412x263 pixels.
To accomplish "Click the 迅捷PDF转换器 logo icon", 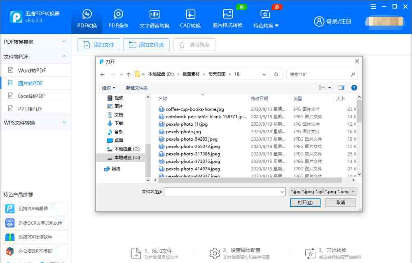I will coord(16,17).
